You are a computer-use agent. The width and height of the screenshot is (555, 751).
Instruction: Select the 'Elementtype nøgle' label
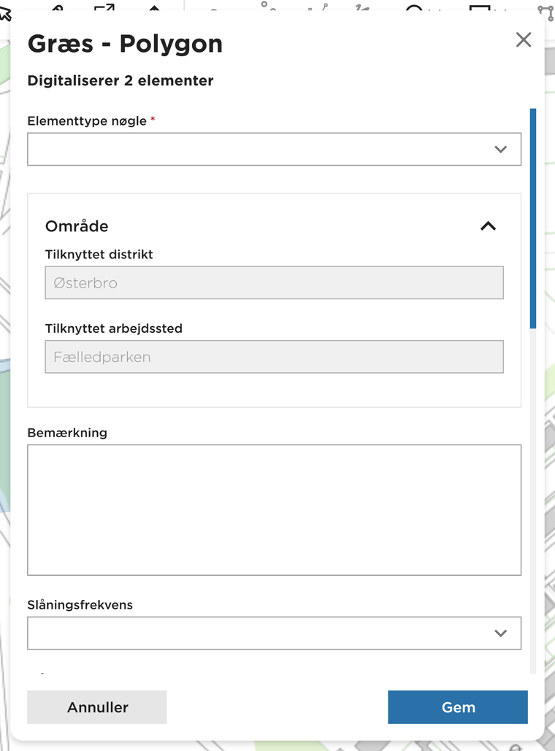(87, 120)
